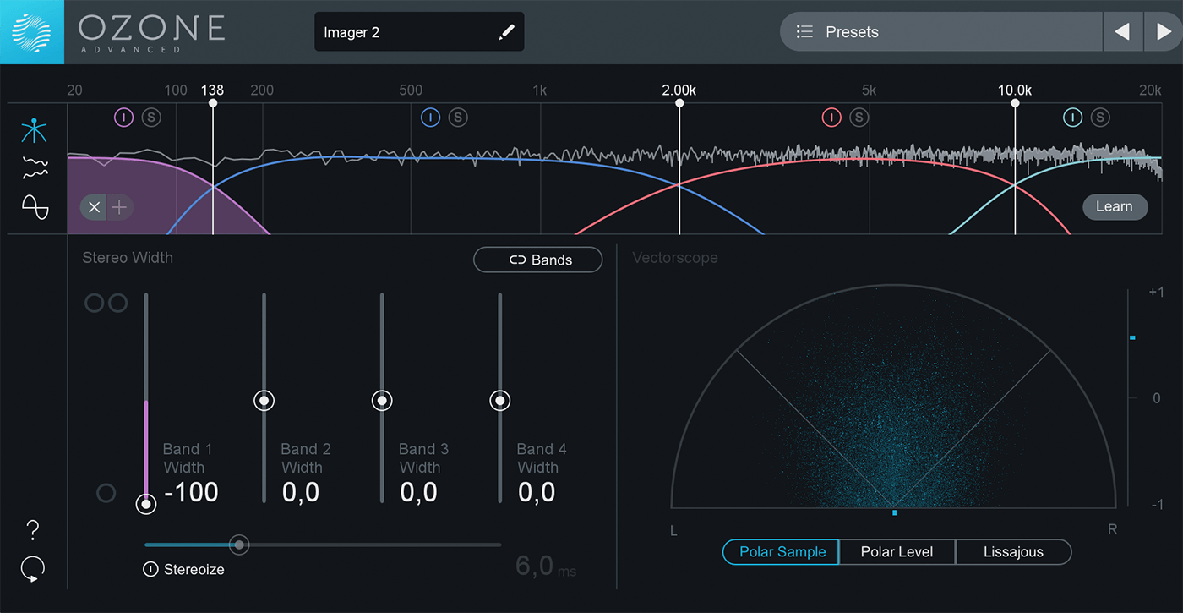Click the Band 2 width slider handle
Image resolution: width=1183 pixels, height=613 pixels.
(x=264, y=400)
